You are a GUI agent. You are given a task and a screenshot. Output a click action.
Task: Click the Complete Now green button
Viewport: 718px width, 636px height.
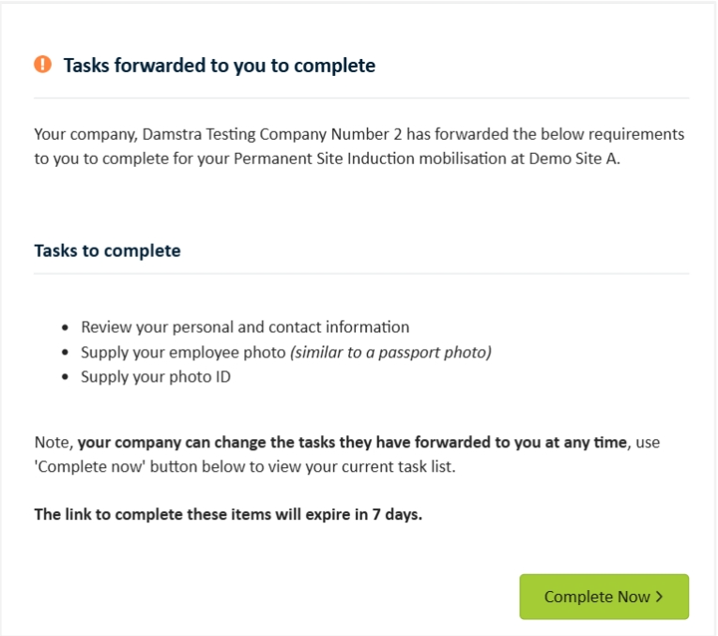coord(604,597)
